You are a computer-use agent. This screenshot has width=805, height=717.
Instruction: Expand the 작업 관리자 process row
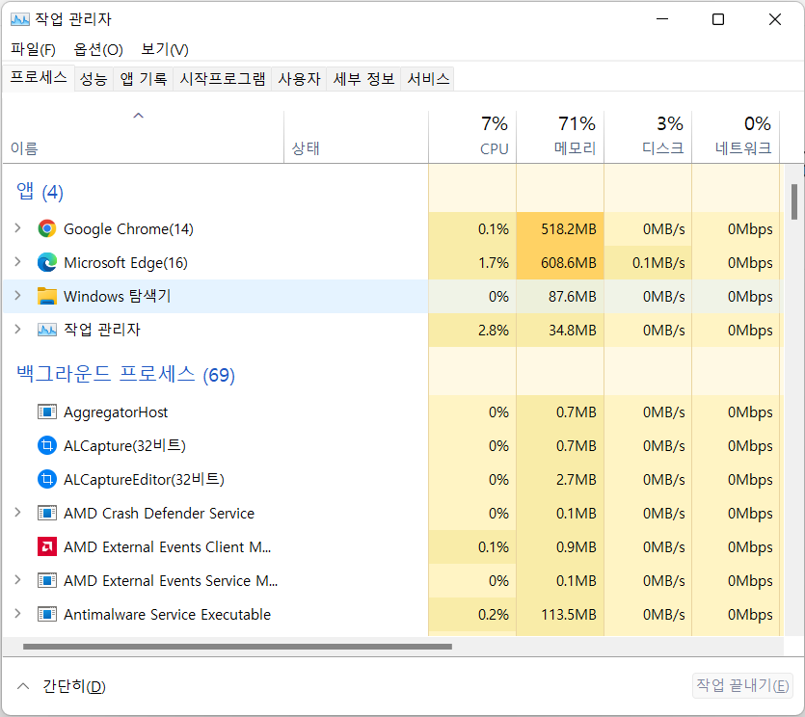18,330
